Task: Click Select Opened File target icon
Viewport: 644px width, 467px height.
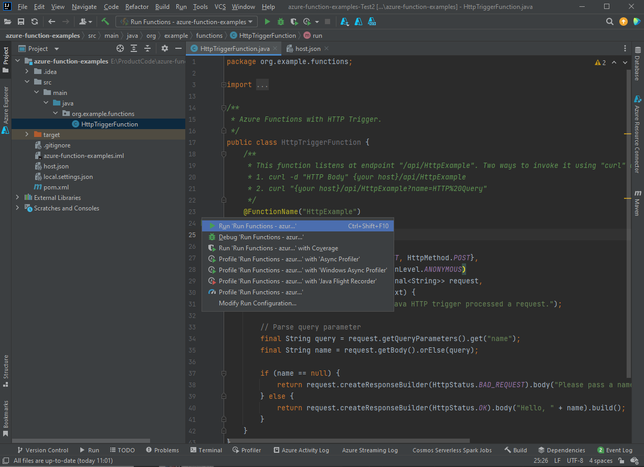Action: [x=120, y=48]
